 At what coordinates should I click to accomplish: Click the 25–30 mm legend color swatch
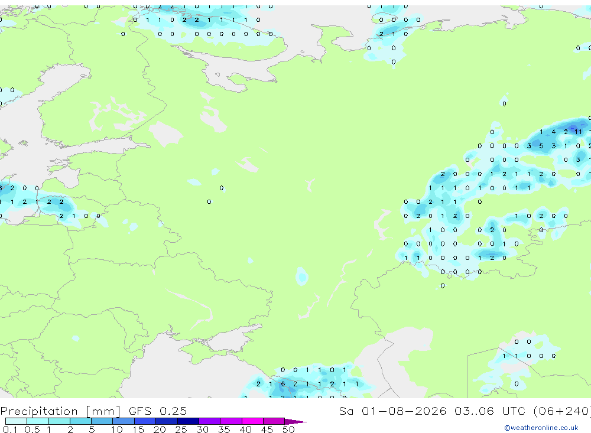click(x=188, y=421)
